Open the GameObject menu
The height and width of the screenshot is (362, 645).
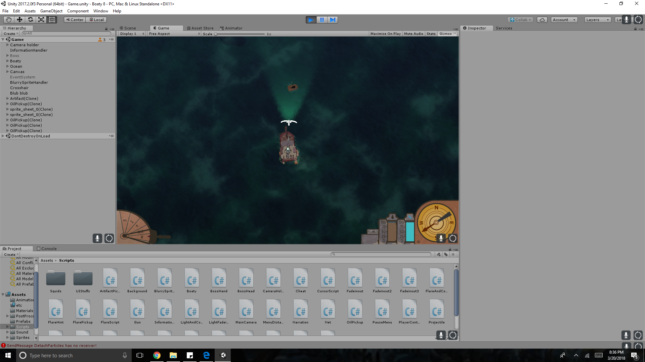click(x=51, y=11)
